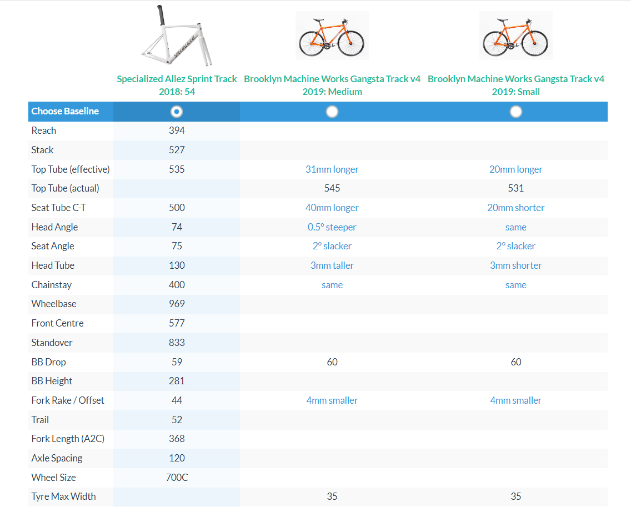
Task: Click the Reach value 394
Action: (x=177, y=130)
